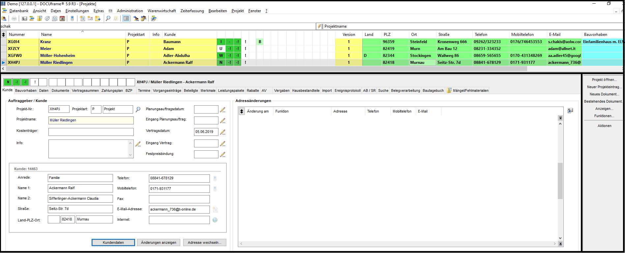Image resolution: width=625 pixels, height=253 pixels.
Task: Switch to the Bauvorhaben tab
Action: point(26,90)
